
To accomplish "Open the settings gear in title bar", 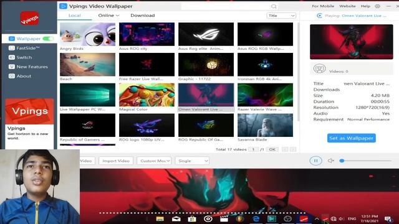I will click(377, 6).
